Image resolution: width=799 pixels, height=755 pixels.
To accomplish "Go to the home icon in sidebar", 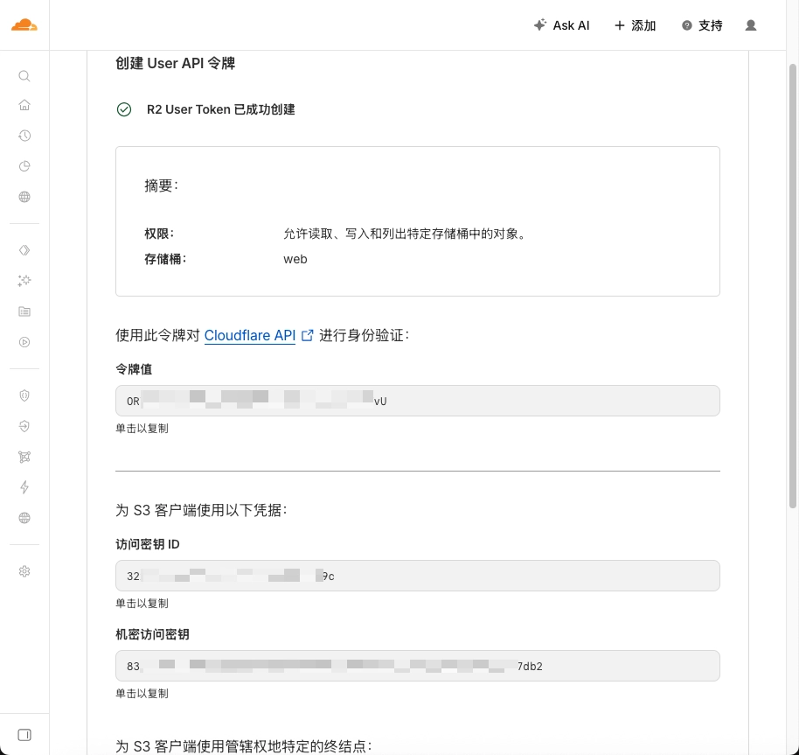I will click(24, 105).
